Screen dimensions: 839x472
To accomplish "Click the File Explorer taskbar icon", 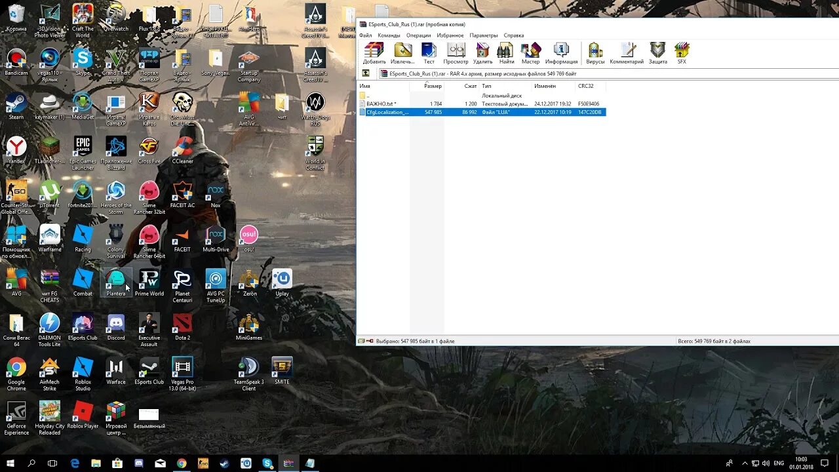I will 96,463.
